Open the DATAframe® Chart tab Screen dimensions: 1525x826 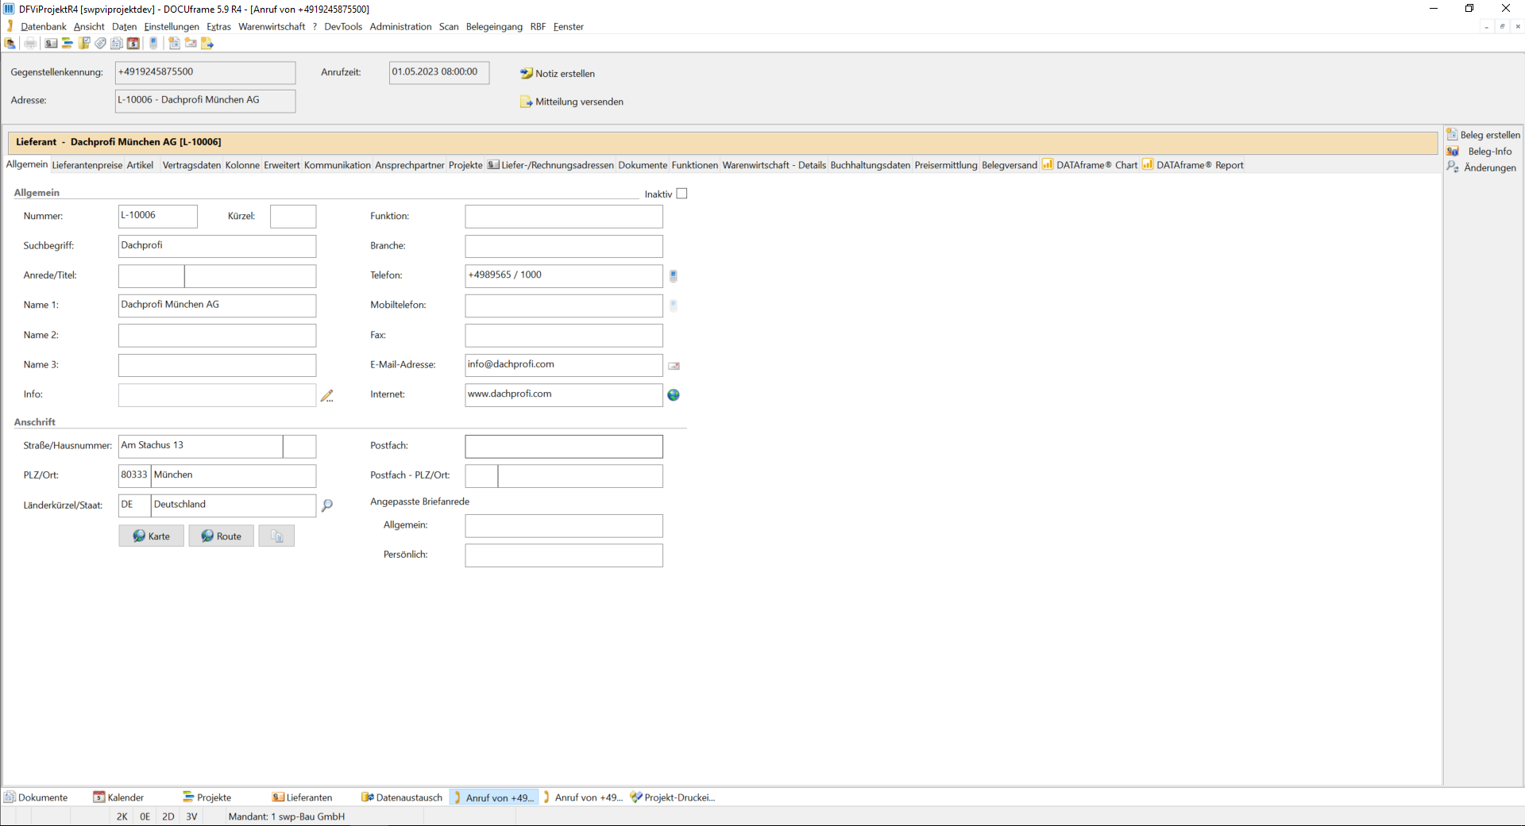[1090, 165]
